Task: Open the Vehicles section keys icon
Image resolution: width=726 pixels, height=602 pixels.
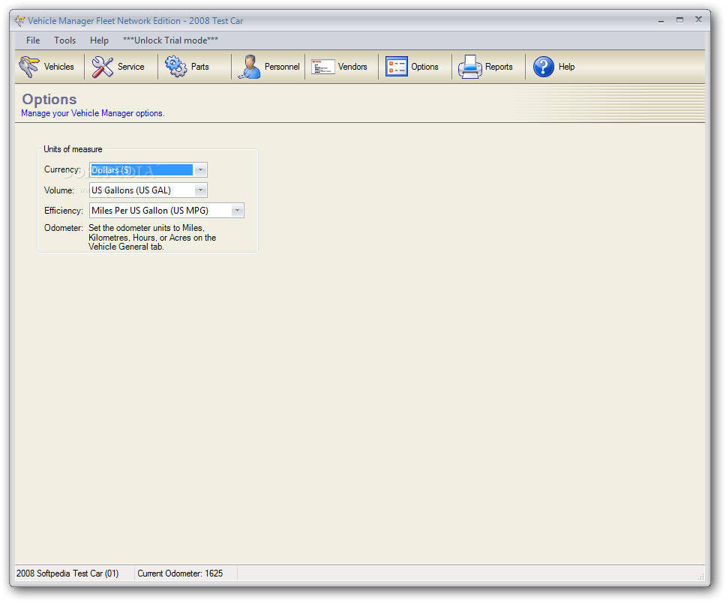Action: 29,67
